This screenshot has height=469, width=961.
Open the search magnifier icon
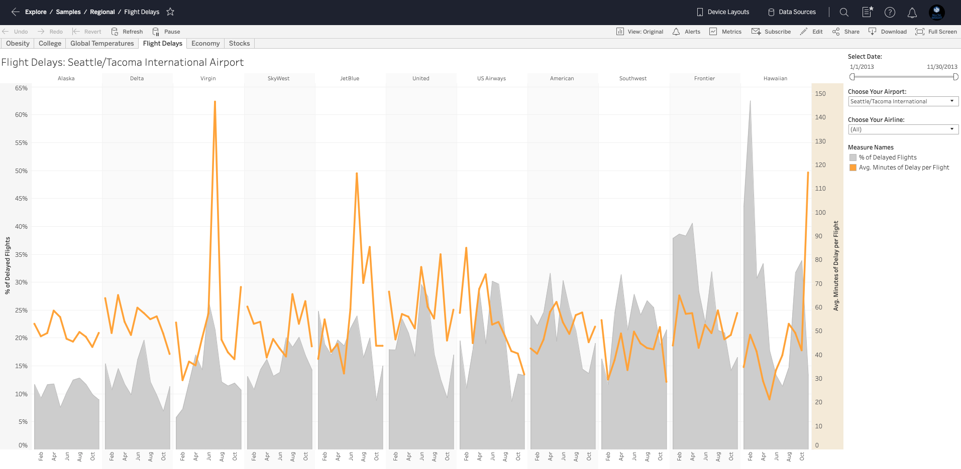point(844,12)
